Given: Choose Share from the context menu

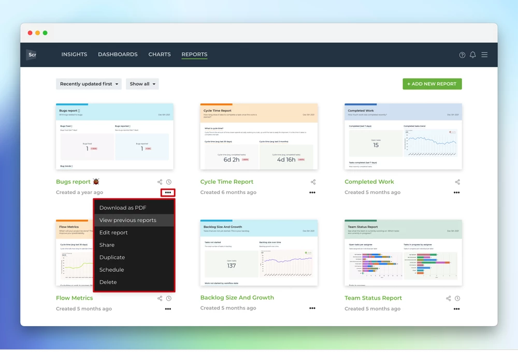Looking at the screenshot, I should coord(134,245).
